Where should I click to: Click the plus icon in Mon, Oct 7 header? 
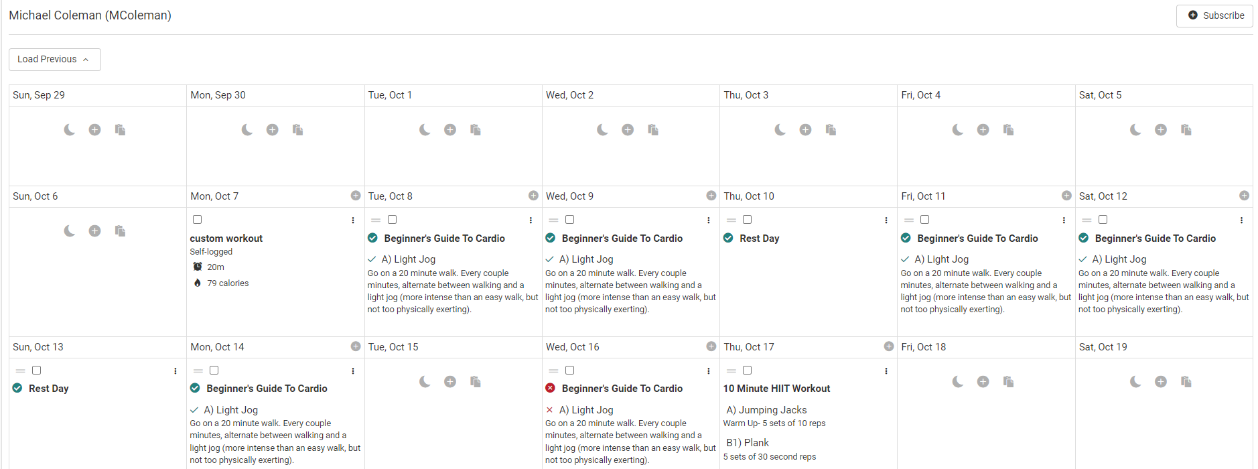pyautogui.click(x=356, y=196)
